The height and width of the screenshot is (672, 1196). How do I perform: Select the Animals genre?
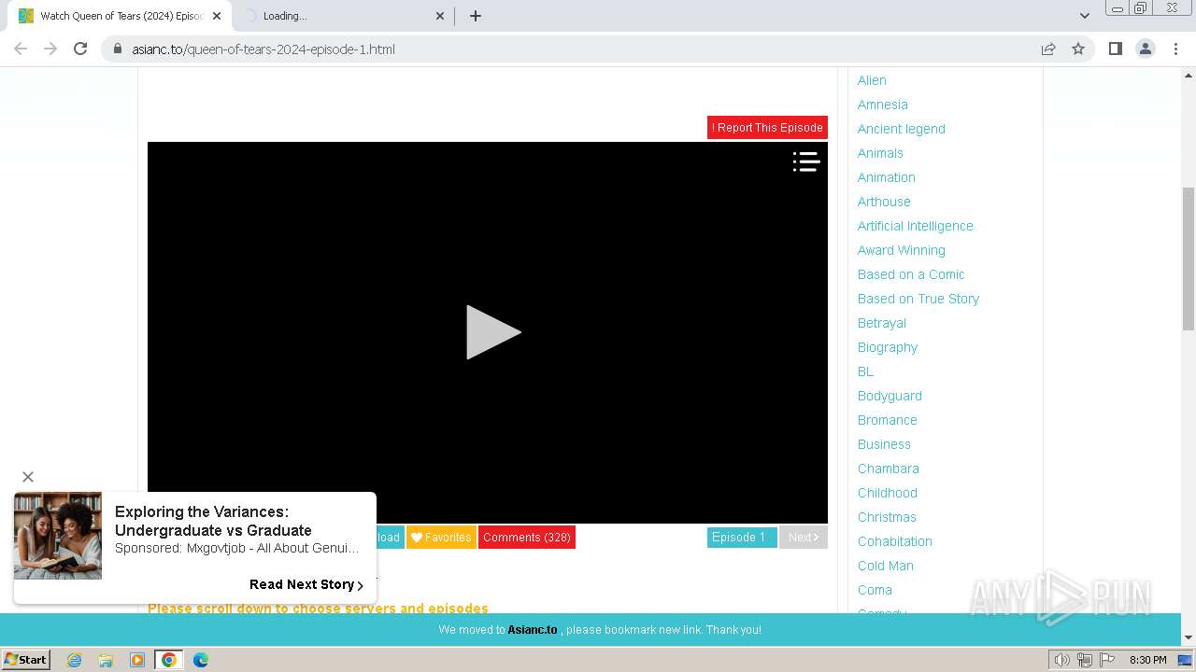[880, 153]
